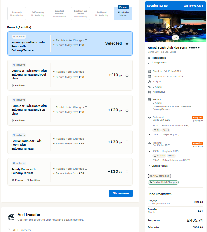Click the Facilities icon in Family Room card
This screenshot has width=207, height=232.
pos(28,180)
